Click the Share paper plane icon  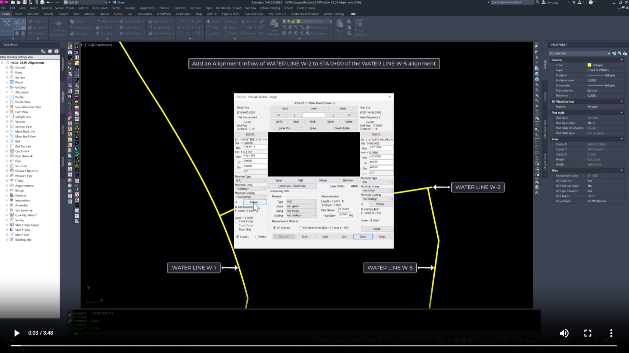pos(114,2)
